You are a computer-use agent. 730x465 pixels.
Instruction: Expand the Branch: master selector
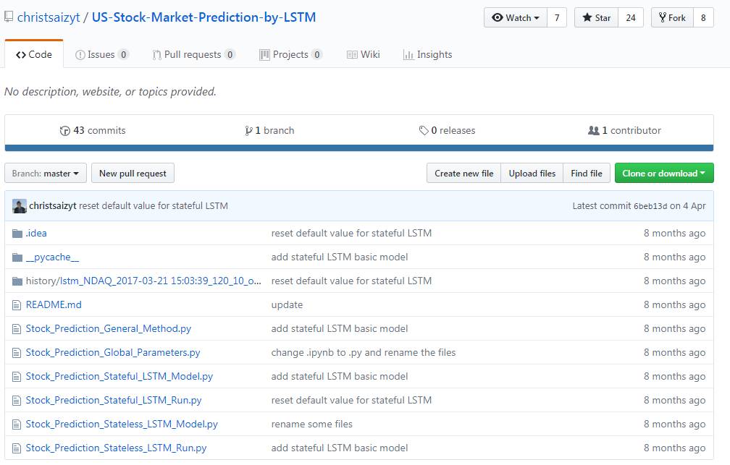coord(46,174)
